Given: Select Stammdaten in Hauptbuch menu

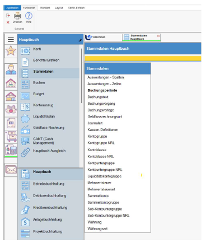Looking at the screenshot, I should 49,73.
